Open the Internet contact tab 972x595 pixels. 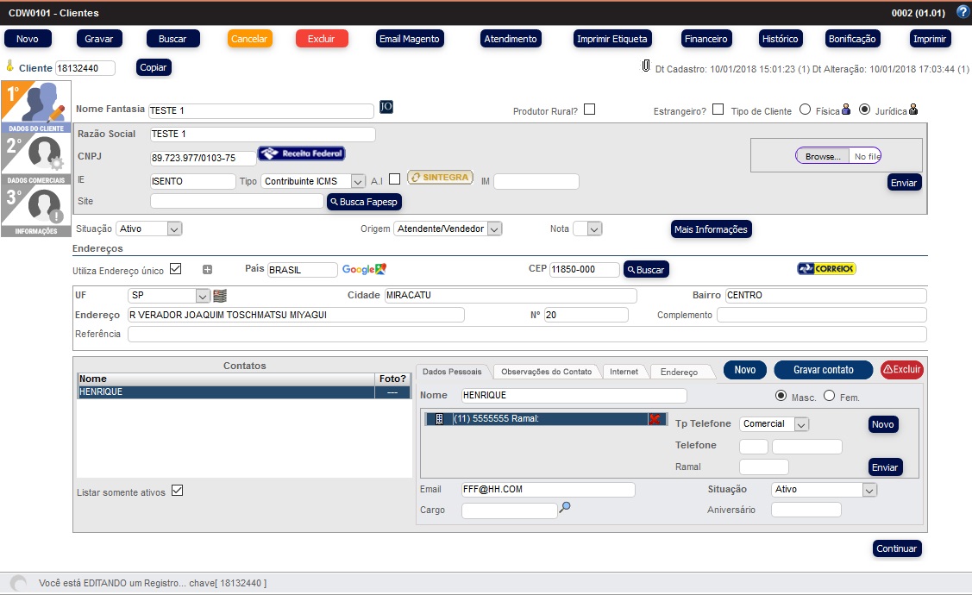tap(624, 372)
